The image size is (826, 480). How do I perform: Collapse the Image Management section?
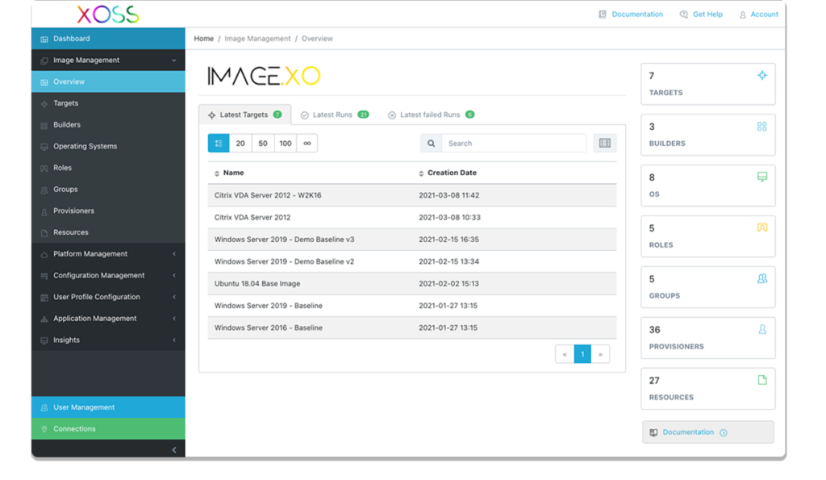(x=108, y=60)
